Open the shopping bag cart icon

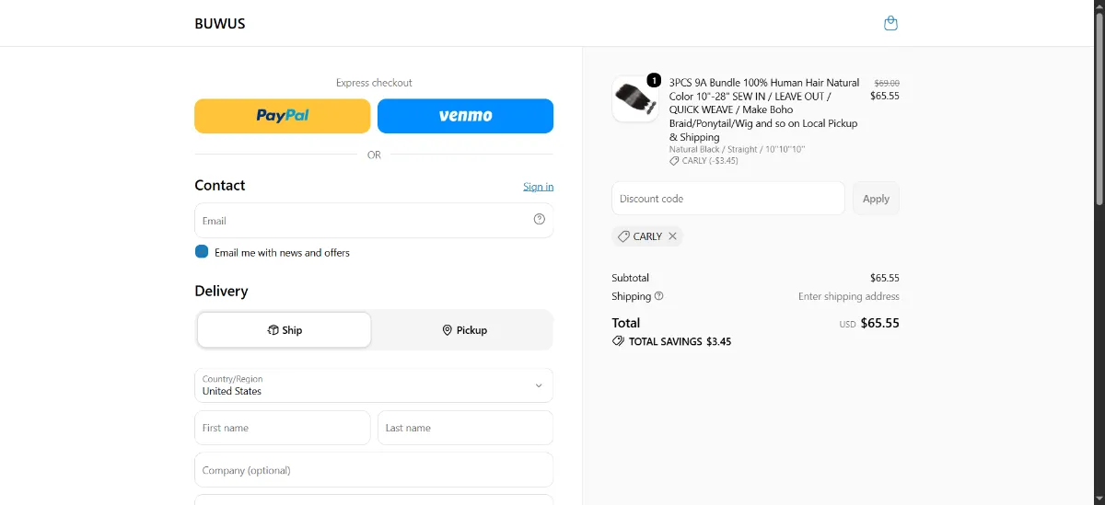(890, 23)
